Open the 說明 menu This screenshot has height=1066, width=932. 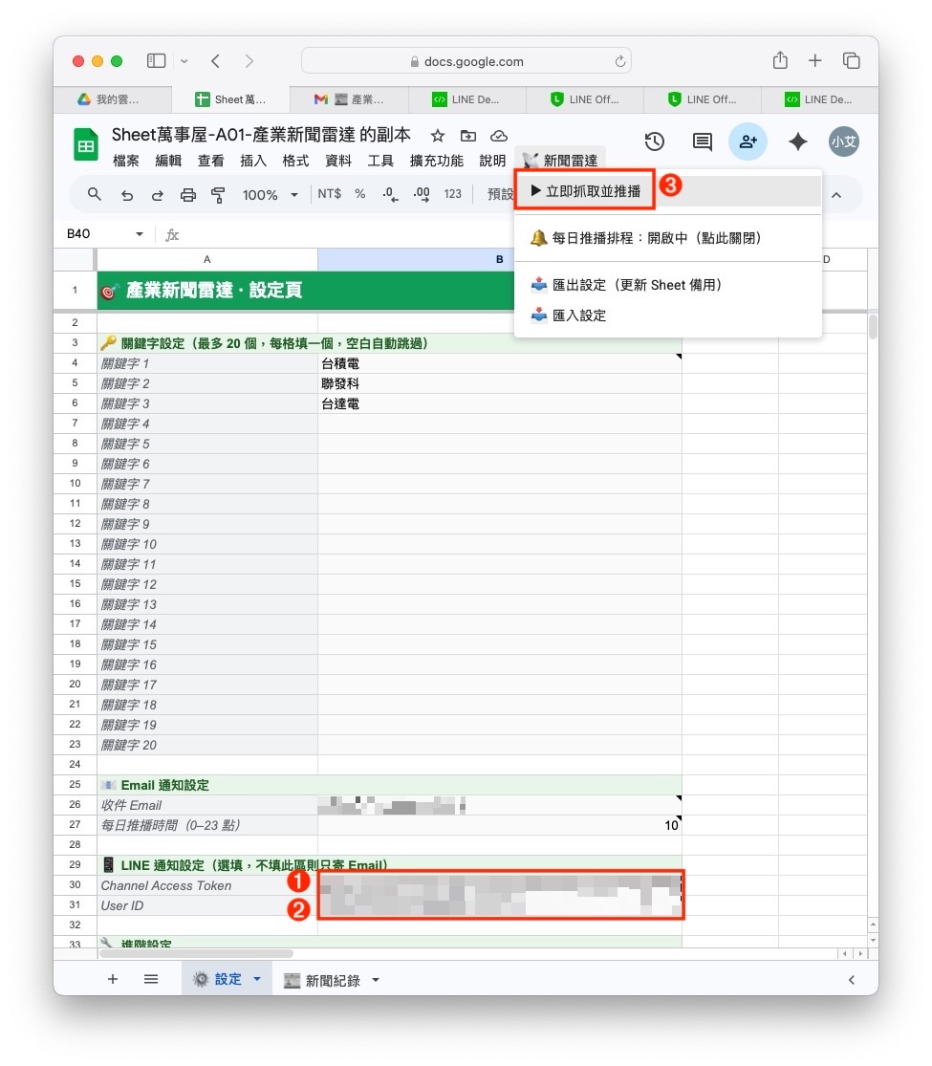[492, 161]
